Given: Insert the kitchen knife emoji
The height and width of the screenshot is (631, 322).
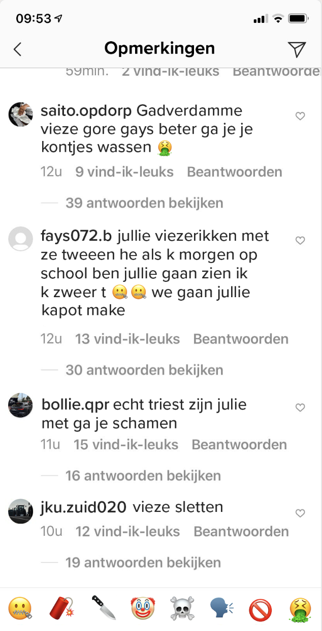Looking at the screenshot, I should [x=103, y=608].
